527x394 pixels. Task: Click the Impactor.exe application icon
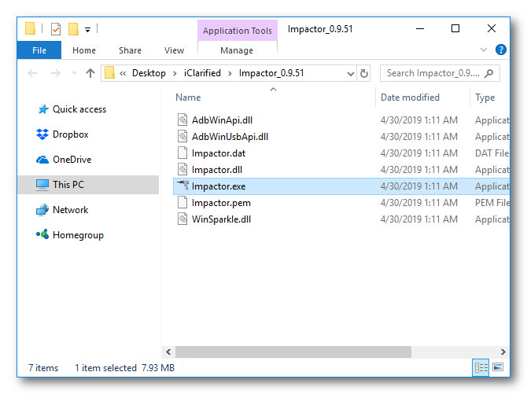tap(182, 186)
